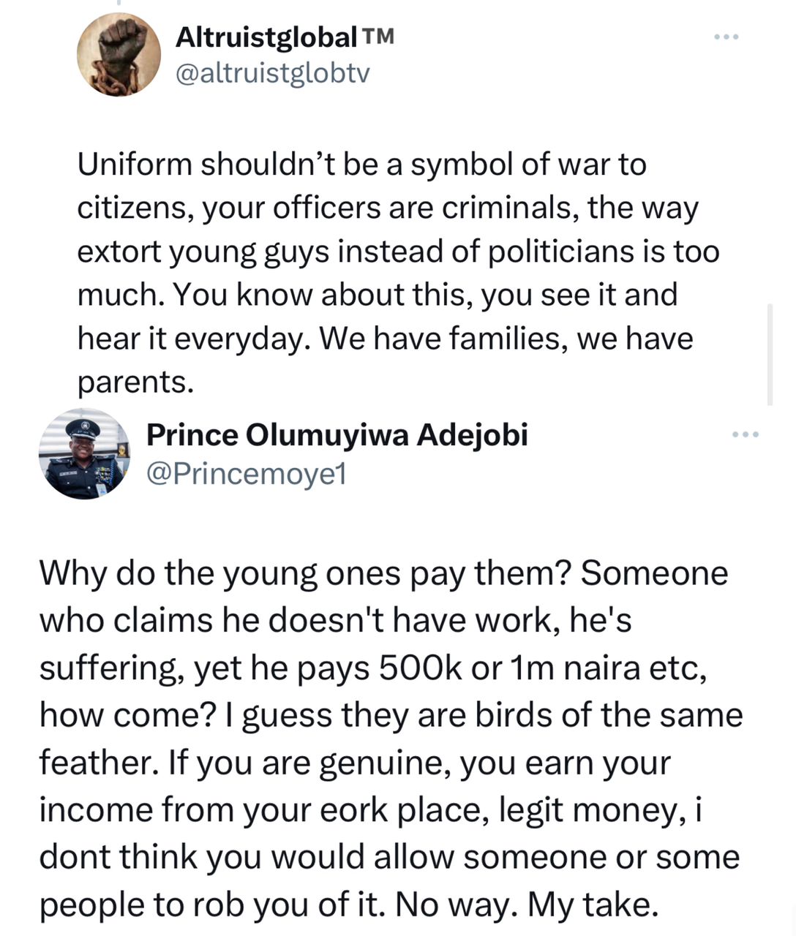
Task: Open the Altruistglobal display name
Action: [266, 37]
